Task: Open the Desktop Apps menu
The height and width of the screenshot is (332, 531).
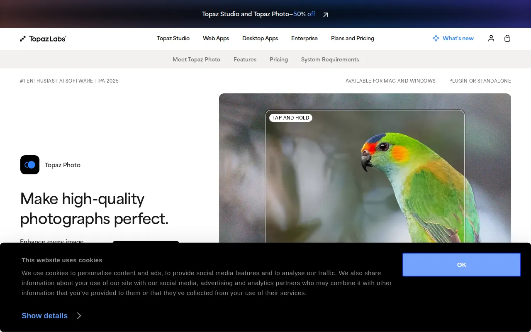Action: pyautogui.click(x=260, y=38)
